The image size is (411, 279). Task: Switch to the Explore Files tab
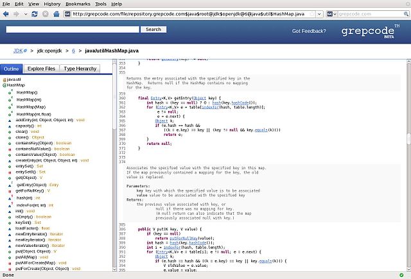coord(41,68)
